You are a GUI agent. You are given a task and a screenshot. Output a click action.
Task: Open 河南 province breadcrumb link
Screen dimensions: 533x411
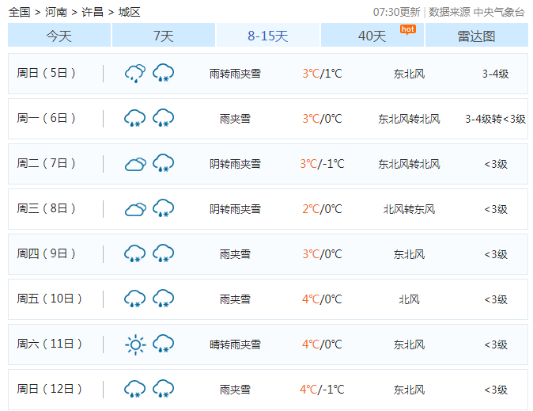pos(56,12)
